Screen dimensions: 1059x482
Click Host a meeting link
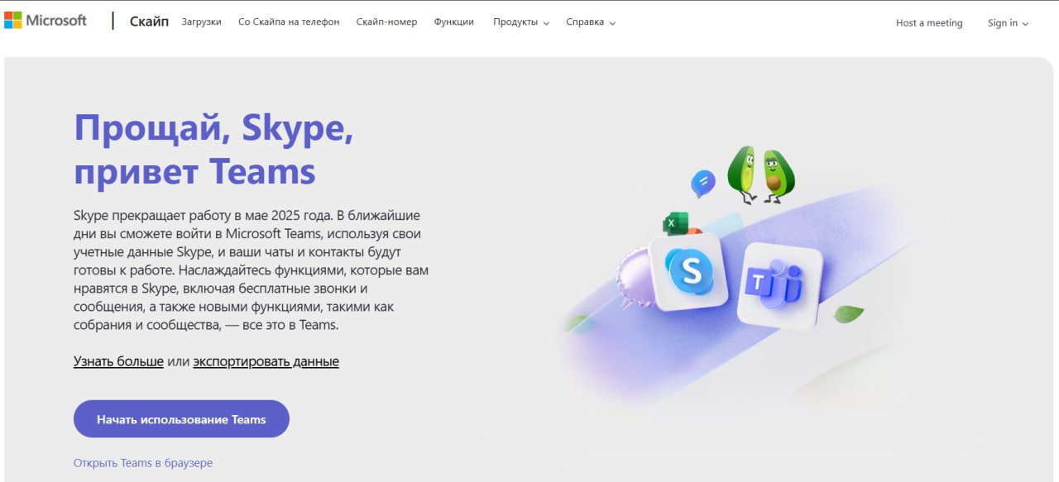pos(929,23)
